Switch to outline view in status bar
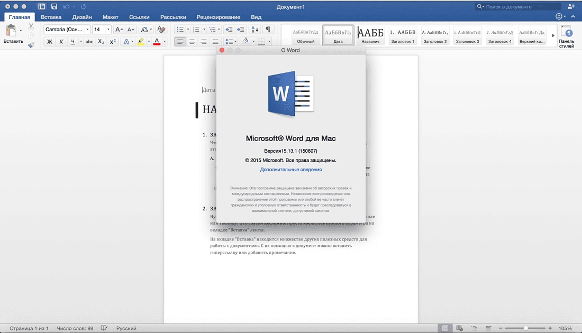The image size is (582, 333). pyautogui.click(x=475, y=328)
